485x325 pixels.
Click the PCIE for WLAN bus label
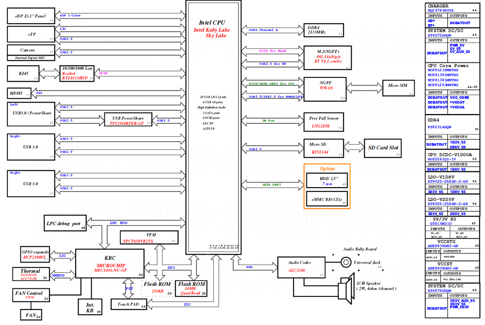[x=273, y=51]
